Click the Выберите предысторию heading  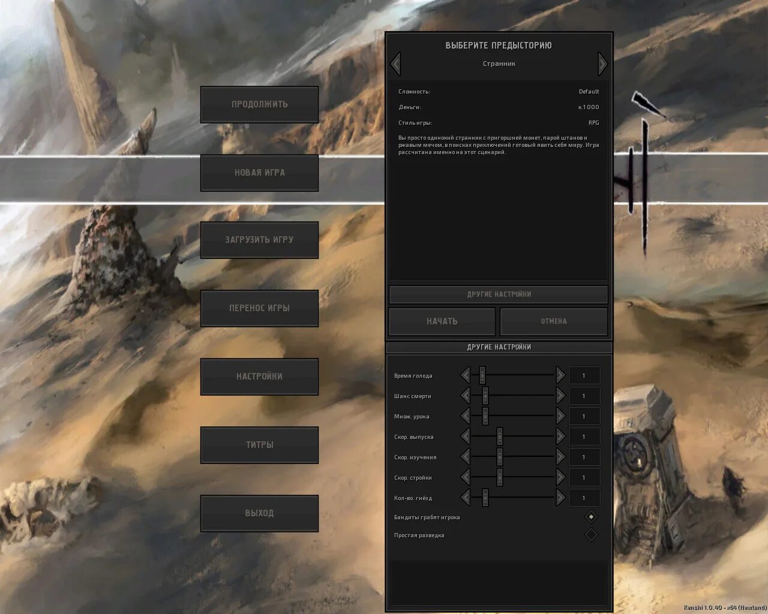click(x=499, y=46)
